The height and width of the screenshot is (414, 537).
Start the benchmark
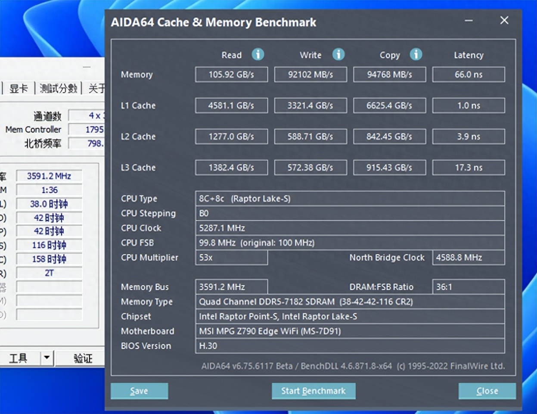tap(314, 391)
